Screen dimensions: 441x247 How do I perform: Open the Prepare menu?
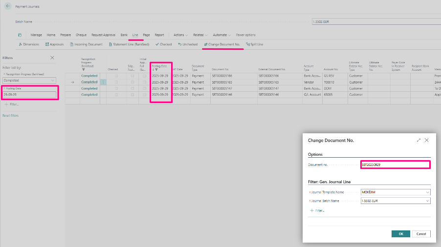point(66,35)
